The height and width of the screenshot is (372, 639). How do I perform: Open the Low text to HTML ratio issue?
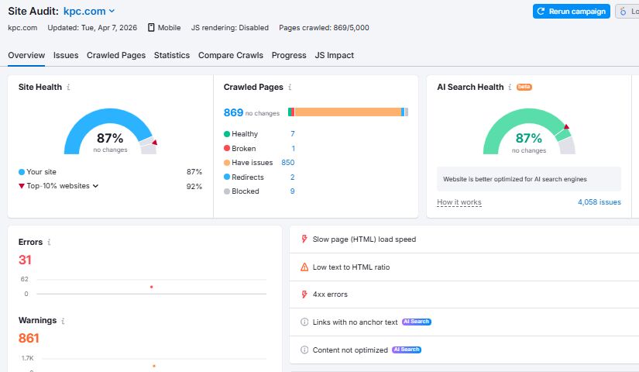point(351,267)
